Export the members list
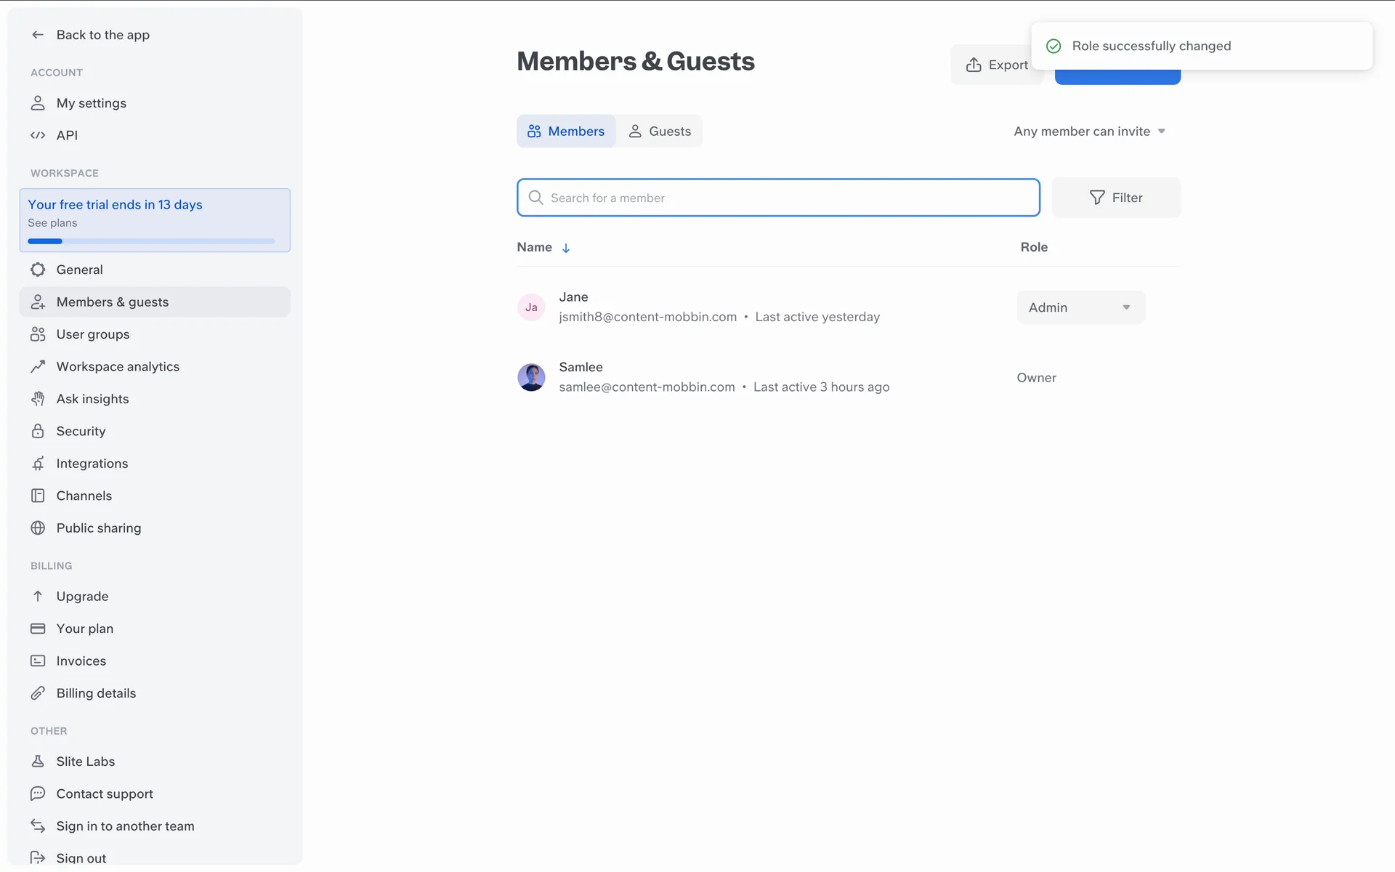 point(995,65)
